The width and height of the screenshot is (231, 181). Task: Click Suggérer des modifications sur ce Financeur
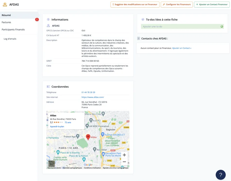pos(135,4)
